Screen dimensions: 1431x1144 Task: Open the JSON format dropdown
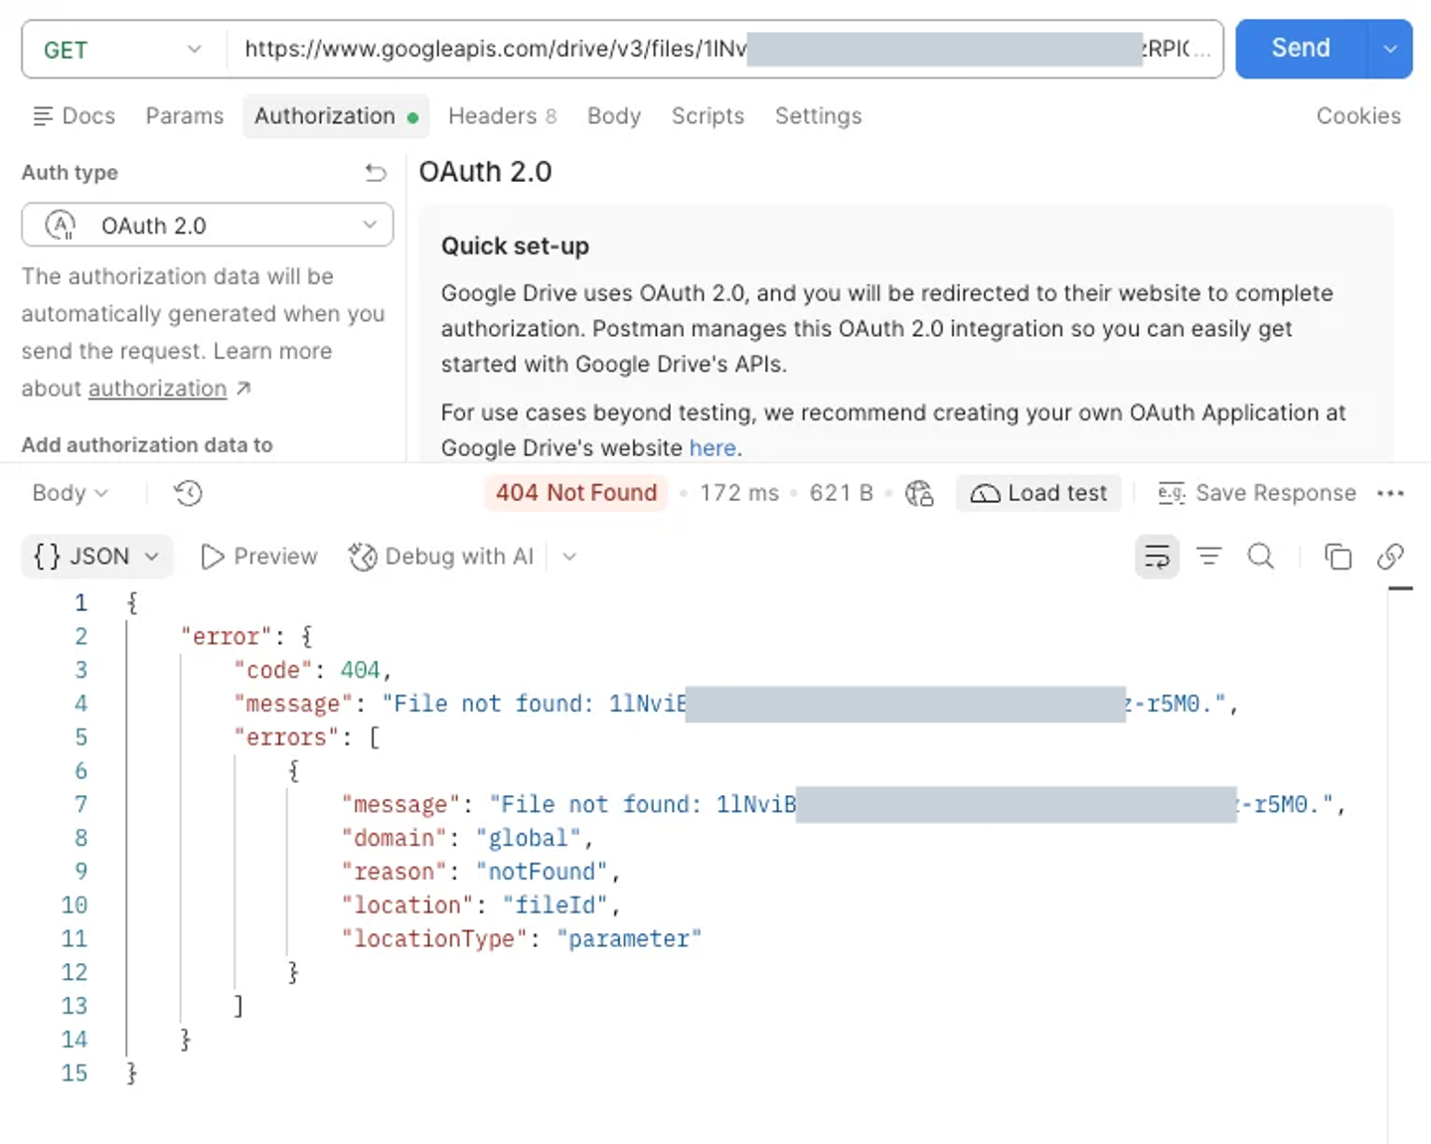96,557
